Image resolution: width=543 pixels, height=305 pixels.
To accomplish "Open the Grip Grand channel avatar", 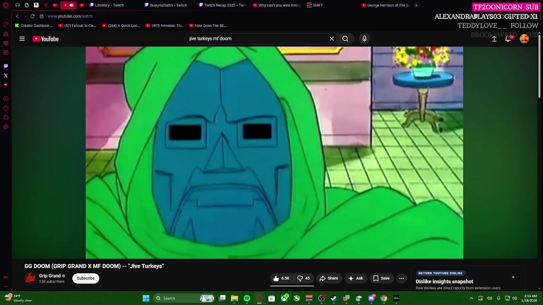I will click(x=30, y=278).
